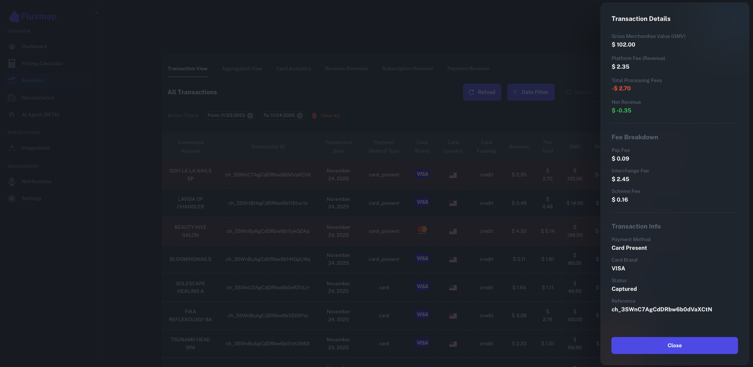Select the Analytics sidebar icon
This screenshot has height=367, width=753.
(x=12, y=81)
